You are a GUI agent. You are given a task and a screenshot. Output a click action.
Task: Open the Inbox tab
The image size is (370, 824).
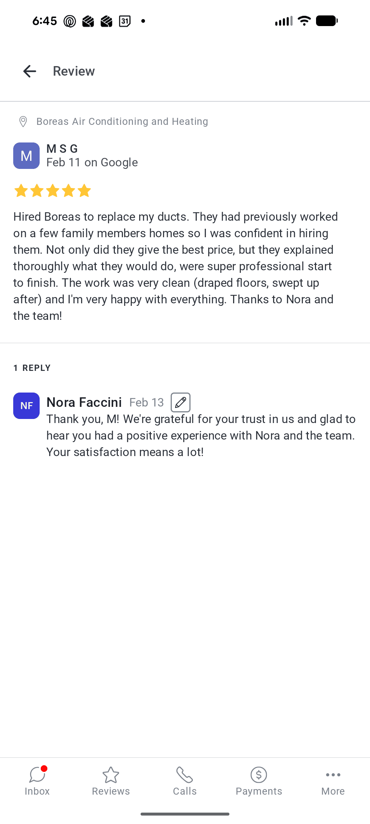tap(37, 781)
